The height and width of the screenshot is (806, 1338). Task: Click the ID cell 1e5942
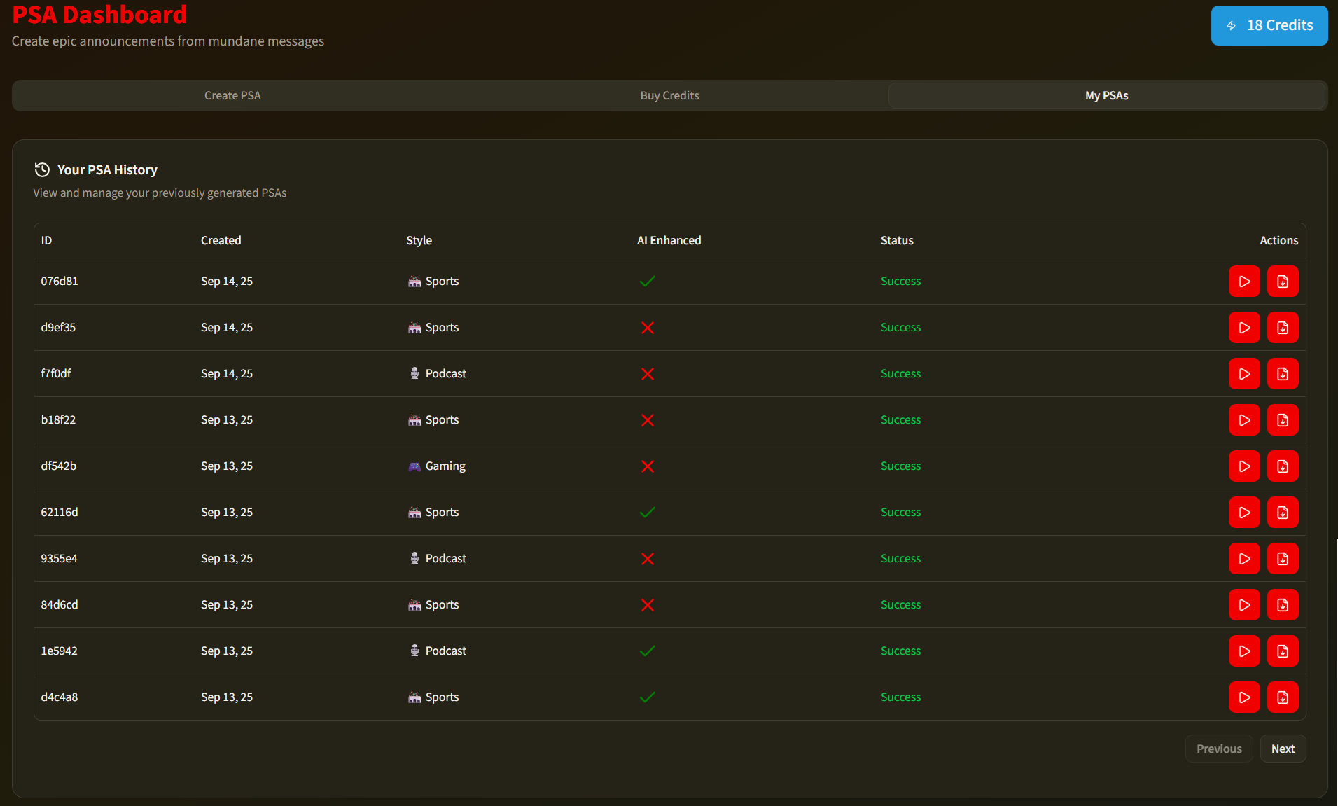coord(59,651)
